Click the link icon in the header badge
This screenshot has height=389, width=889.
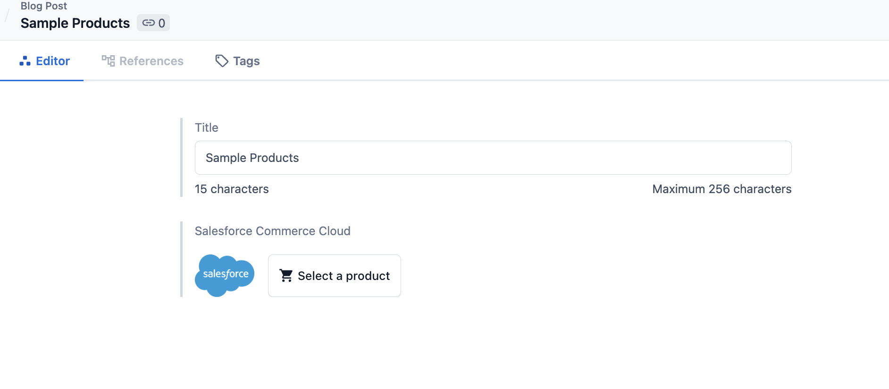(x=149, y=23)
